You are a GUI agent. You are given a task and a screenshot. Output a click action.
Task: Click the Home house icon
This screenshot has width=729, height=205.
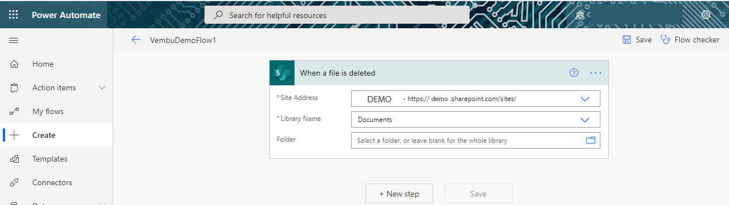click(15, 64)
